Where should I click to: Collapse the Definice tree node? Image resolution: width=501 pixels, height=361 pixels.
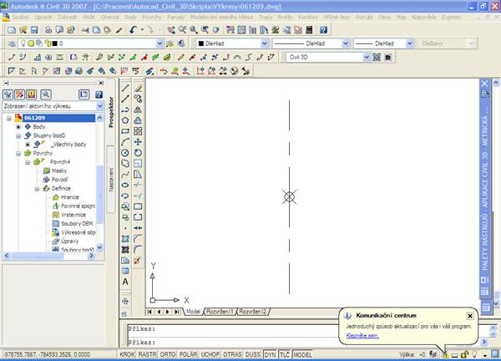tap(37, 189)
